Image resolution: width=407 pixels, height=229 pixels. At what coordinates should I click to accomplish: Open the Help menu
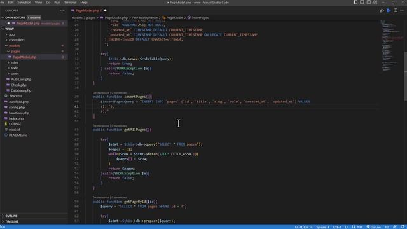(84, 3)
